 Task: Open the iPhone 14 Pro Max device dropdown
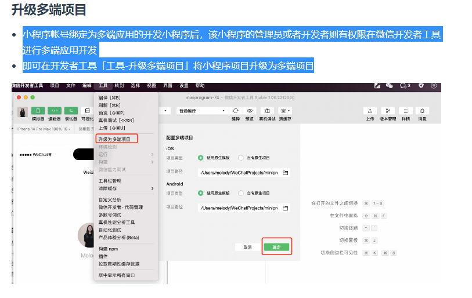point(44,129)
